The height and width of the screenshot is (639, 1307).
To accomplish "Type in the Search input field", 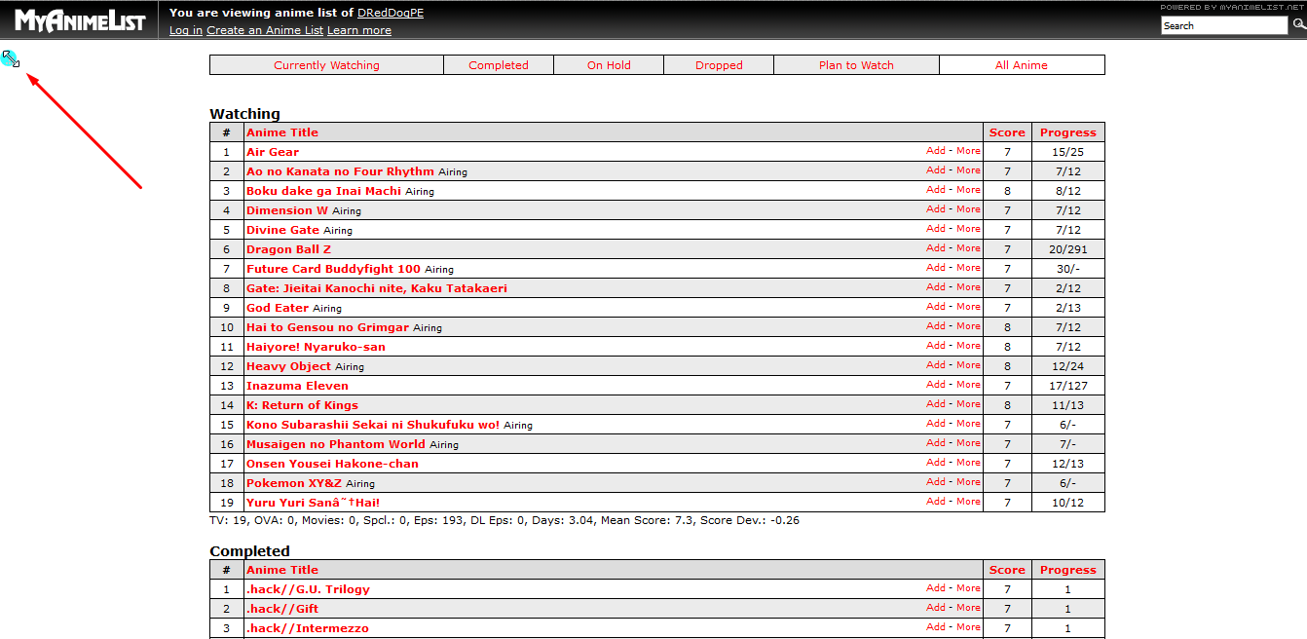I will coord(1223,26).
